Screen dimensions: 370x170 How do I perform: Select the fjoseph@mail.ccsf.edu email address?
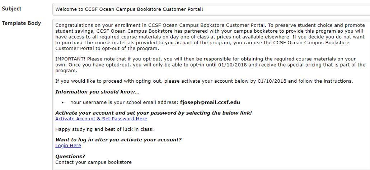tap(210, 102)
